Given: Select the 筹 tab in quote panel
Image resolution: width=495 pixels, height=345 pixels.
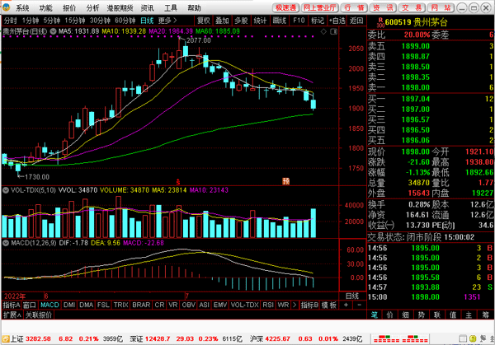Looking at the screenshot, I should (x=485, y=315).
